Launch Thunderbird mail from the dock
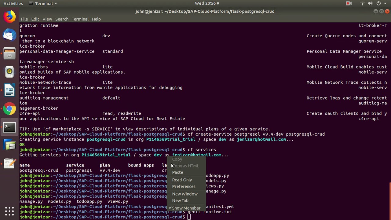This screenshot has height=220, width=391. [x=9, y=35]
